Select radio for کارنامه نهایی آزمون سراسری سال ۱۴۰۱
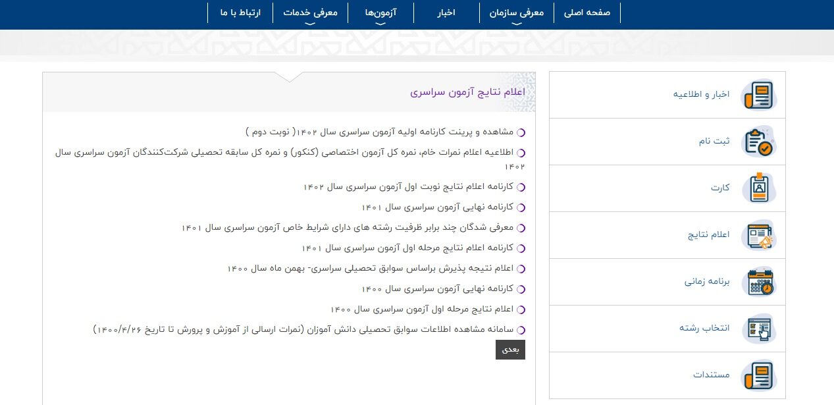Image resolution: width=834 pixels, height=405 pixels. coord(521,207)
